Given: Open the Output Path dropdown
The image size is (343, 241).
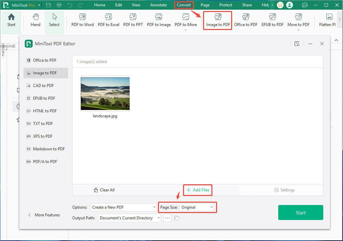Looking at the screenshot, I should (129, 218).
